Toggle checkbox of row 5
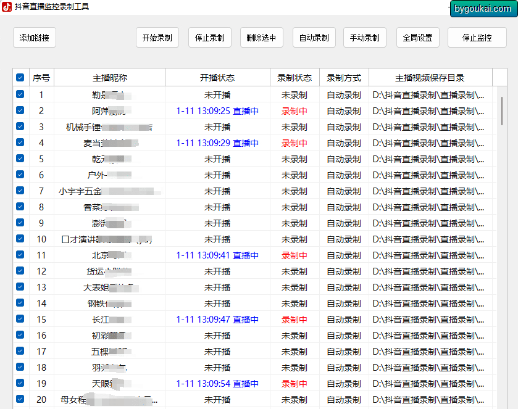This screenshot has height=409, width=518. pyautogui.click(x=20, y=159)
